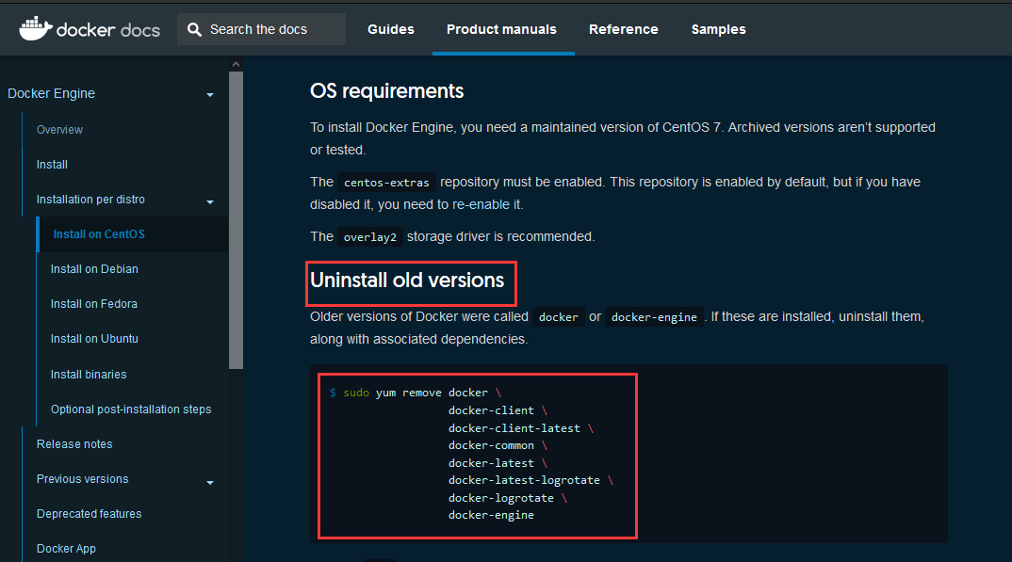This screenshot has height=562, width=1012.
Task: Open Release notes page
Action: [74, 444]
